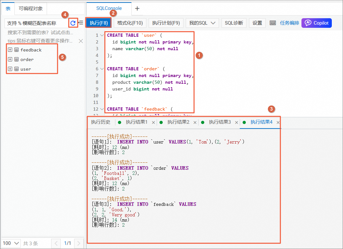Close the 执行结果2 tab
Screen dimensions: 343x249
tap(195, 122)
